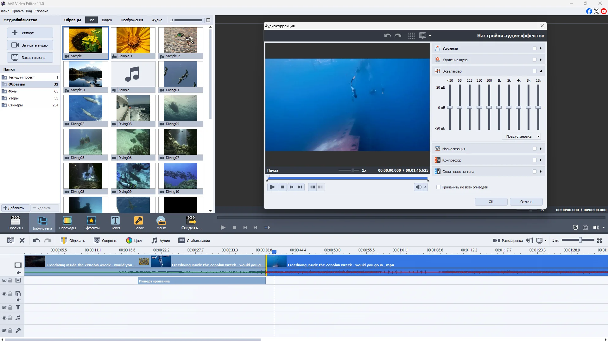Image resolution: width=608 pixels, height=342 pixels.
Task: Open the Файл menu
Action: [x=5, y=11]
